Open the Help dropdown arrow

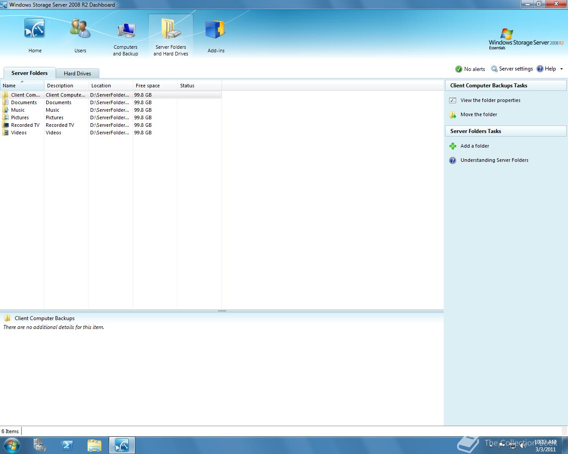561,69
